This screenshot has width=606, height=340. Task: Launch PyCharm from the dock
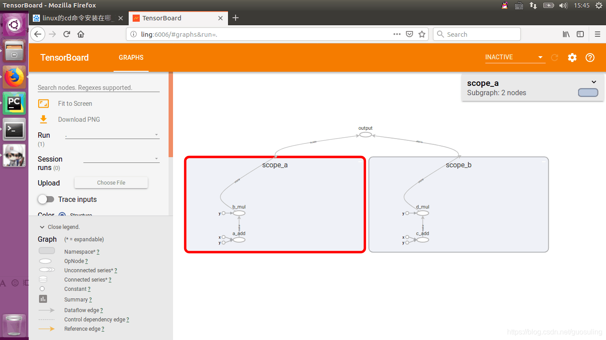[14, 103]
